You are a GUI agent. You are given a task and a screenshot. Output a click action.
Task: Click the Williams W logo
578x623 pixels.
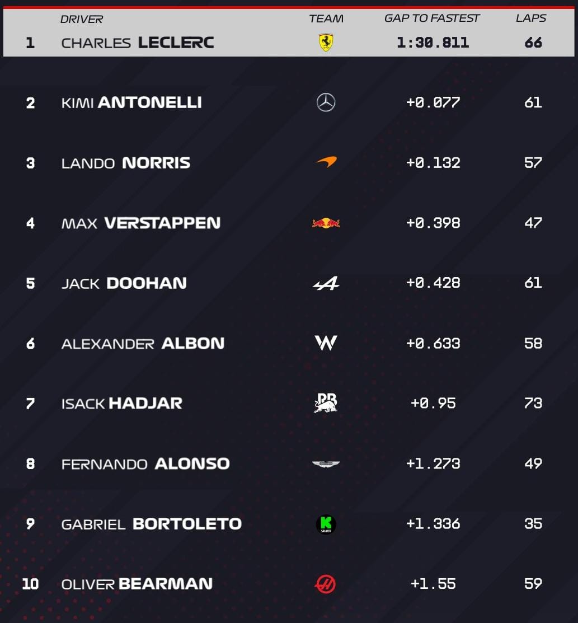click(326, 343)
